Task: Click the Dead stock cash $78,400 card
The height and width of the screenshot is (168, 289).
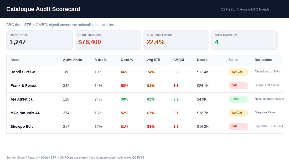Action: pyautogui.click(x=108, y=40)
